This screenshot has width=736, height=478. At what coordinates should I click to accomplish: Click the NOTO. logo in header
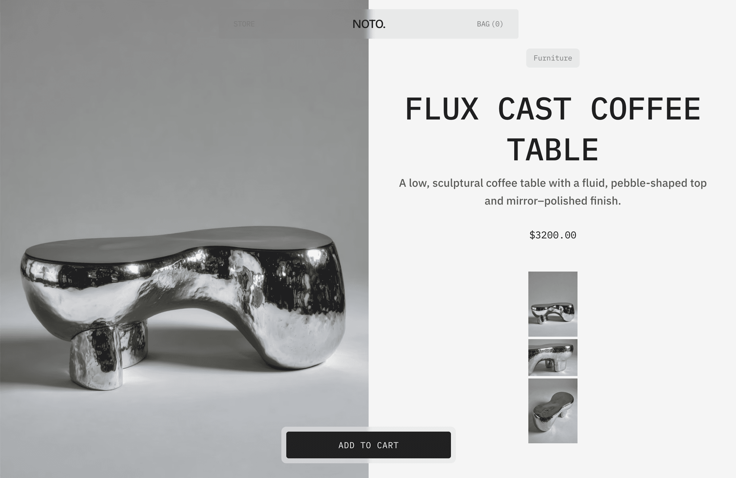pos(369,24)
